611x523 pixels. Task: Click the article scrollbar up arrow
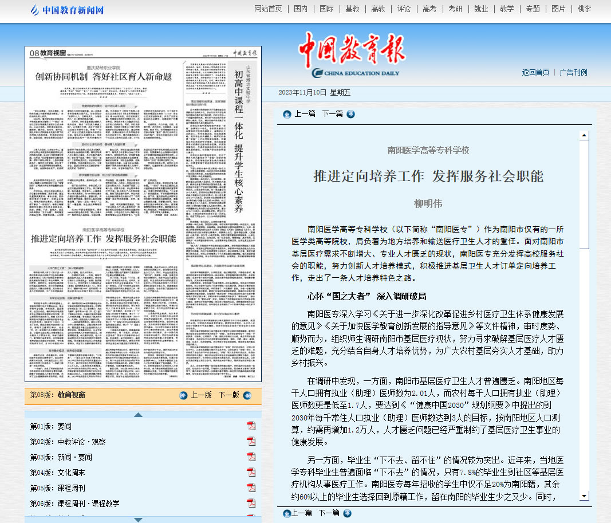pyautogui.click(x=584, y=136)
